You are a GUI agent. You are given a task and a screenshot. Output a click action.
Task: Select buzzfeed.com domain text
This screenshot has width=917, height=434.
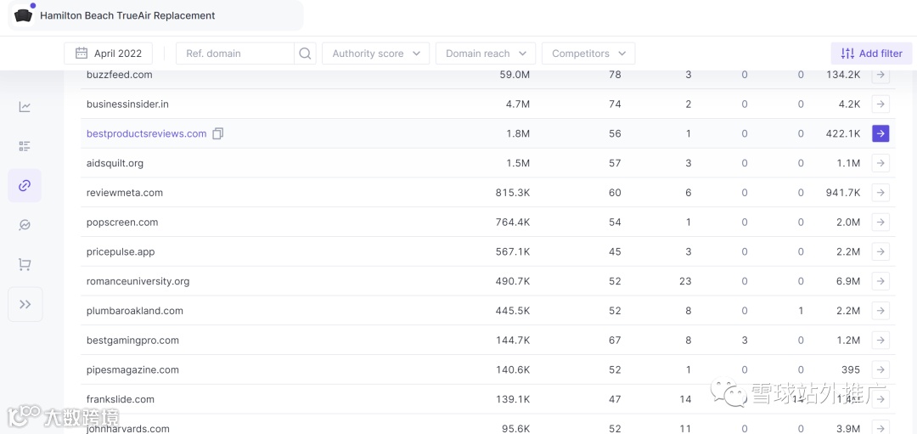pos(120,75)
